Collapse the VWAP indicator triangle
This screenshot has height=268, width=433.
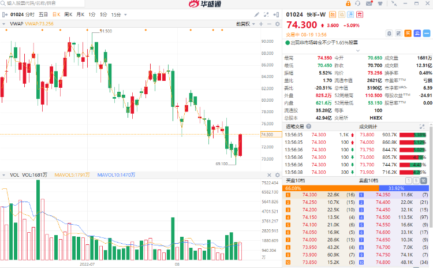click(x=4, y=24)
